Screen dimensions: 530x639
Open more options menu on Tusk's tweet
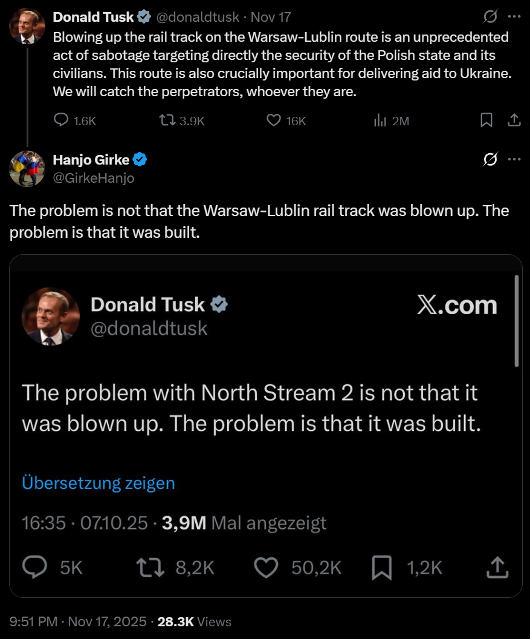514,17
